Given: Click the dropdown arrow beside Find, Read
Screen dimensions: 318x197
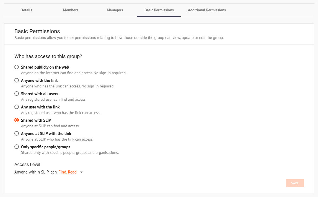Looking at the screenshot, I should click(x=81, y=172).
